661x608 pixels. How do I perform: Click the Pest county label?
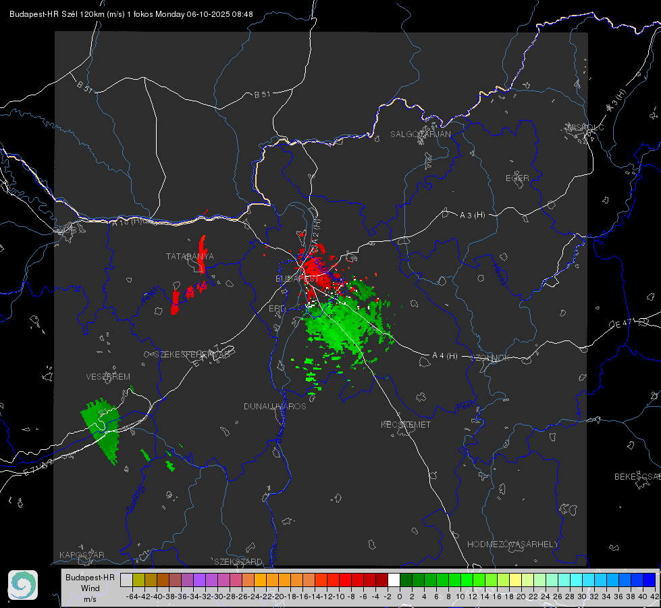465,407
